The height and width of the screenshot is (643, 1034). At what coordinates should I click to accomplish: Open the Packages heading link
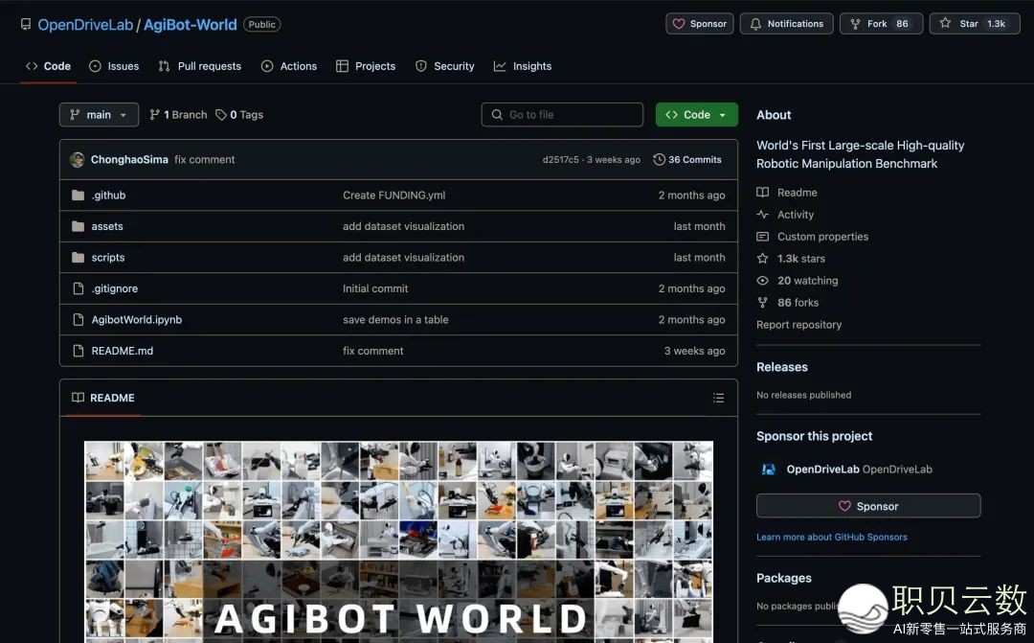click(784, 578)
